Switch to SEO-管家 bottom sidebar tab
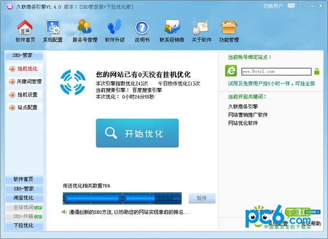 pos(24,189)
